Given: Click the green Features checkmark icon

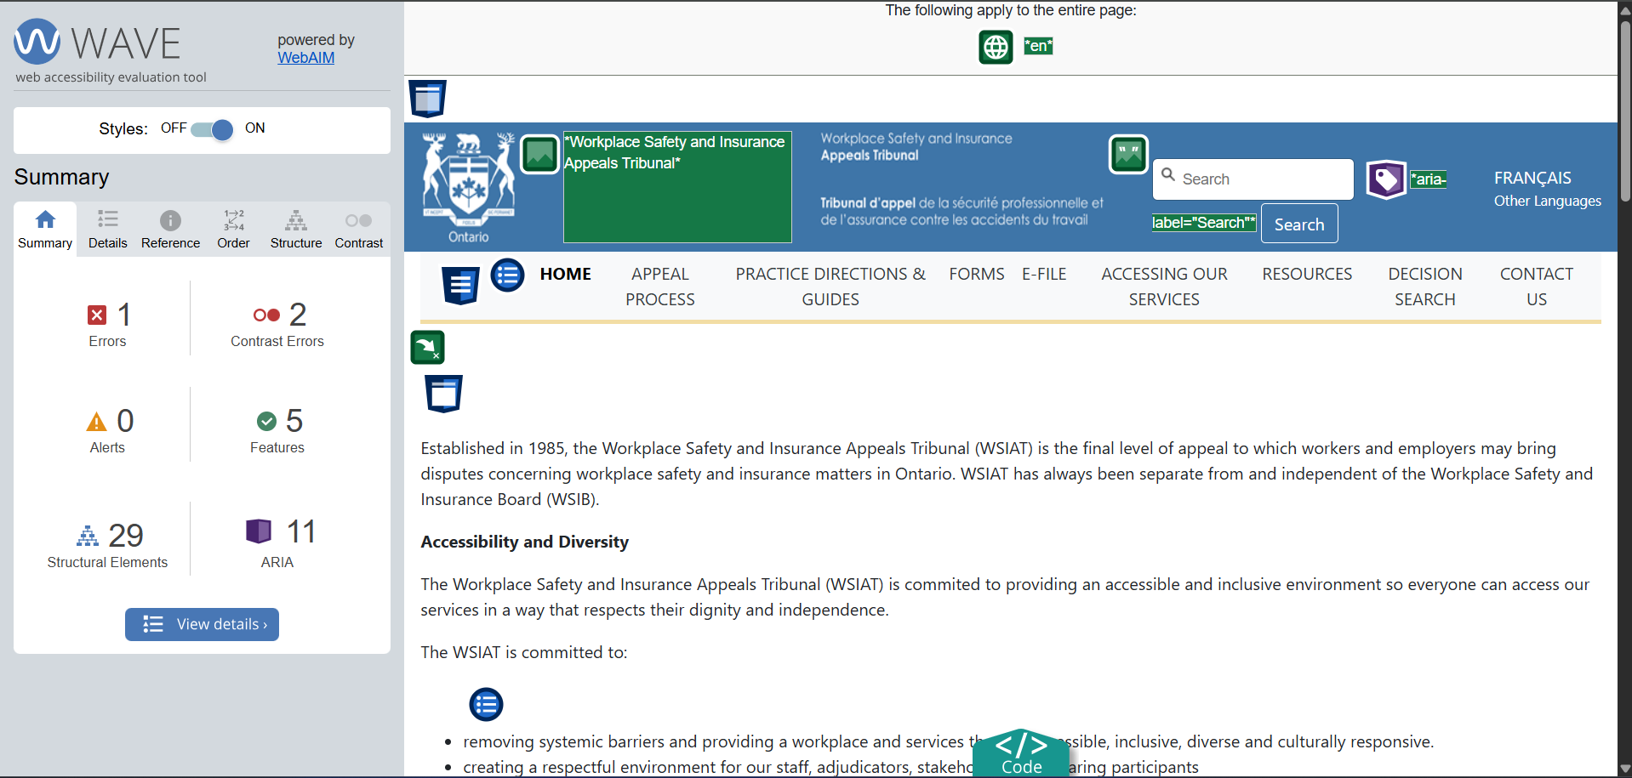Looking at the screenshot, I should click(267, 421).
